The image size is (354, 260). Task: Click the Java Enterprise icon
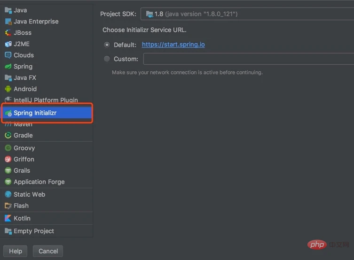pos(8,22)
